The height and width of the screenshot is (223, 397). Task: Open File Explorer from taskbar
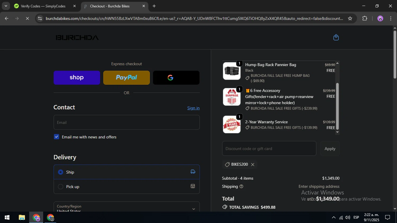[x=22, y=217]
